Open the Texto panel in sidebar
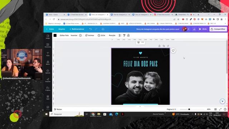229x129 pixels. coord(48,54)
